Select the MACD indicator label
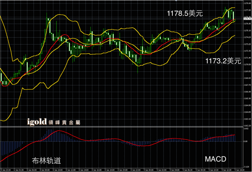 [216, 159]
